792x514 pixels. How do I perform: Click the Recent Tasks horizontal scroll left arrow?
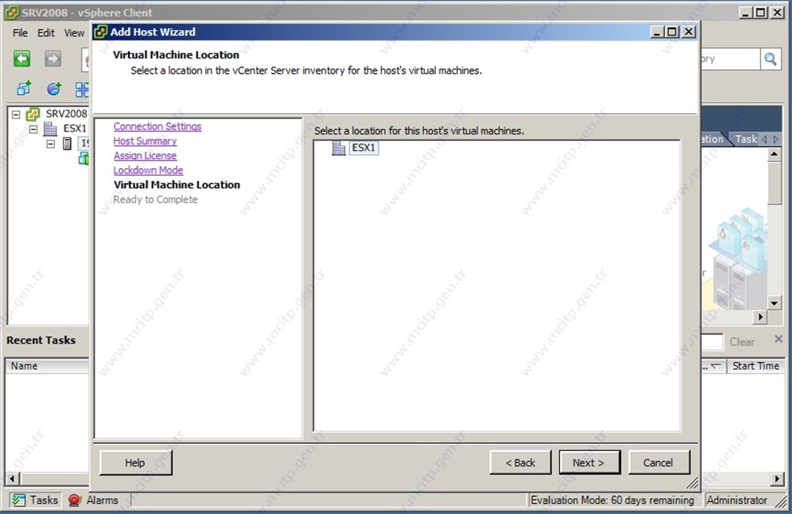coord(12,478)
